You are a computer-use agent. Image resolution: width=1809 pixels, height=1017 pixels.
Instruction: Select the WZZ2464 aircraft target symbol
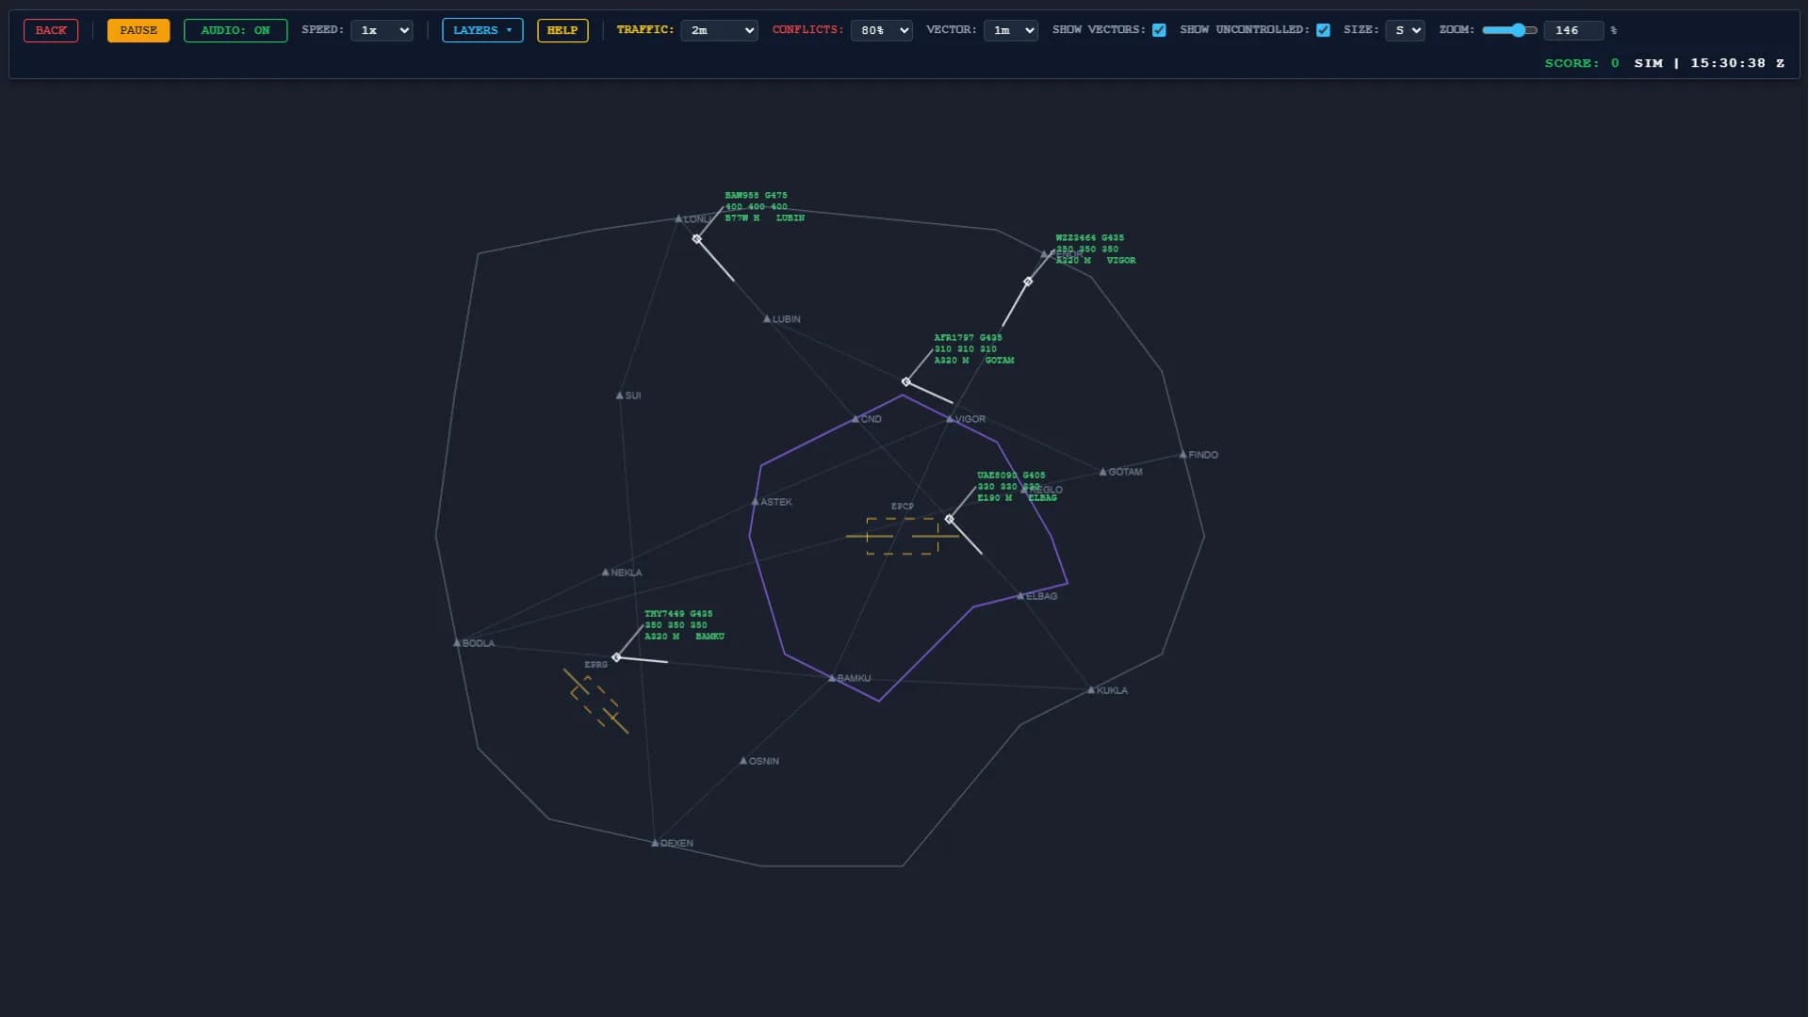pos(1028,282)
